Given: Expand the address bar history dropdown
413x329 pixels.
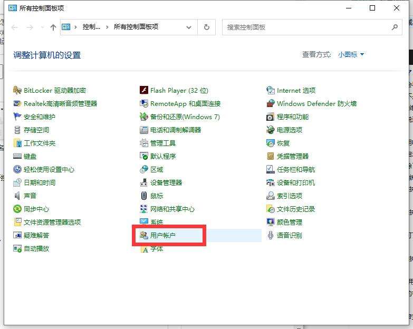Looking at the screenshot, I should [189, 27].
